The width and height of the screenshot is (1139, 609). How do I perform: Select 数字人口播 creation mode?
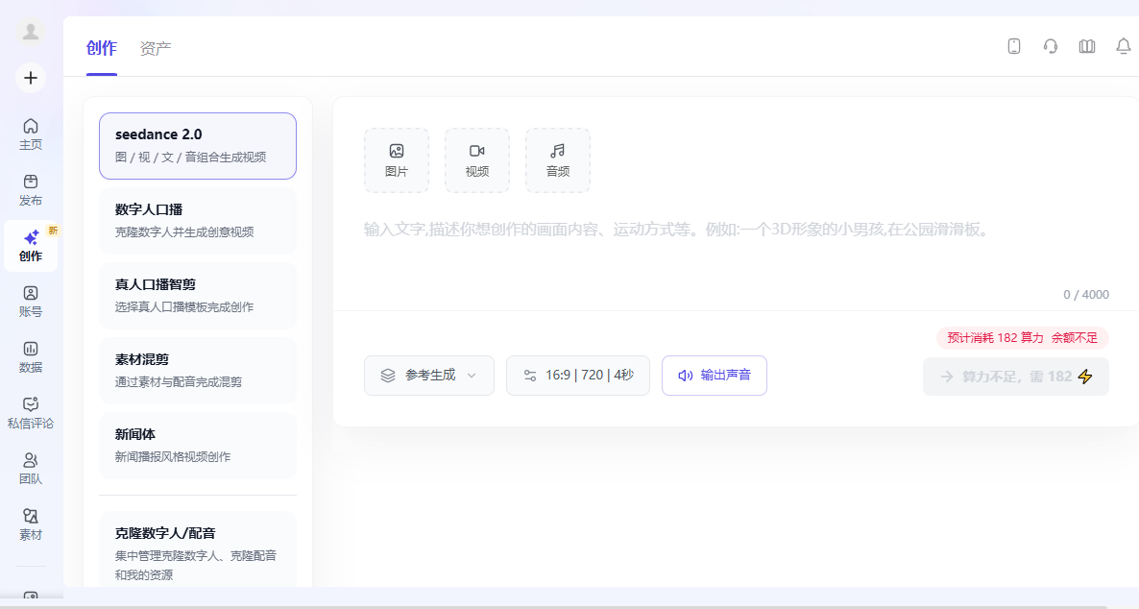(x=198, y=221)
